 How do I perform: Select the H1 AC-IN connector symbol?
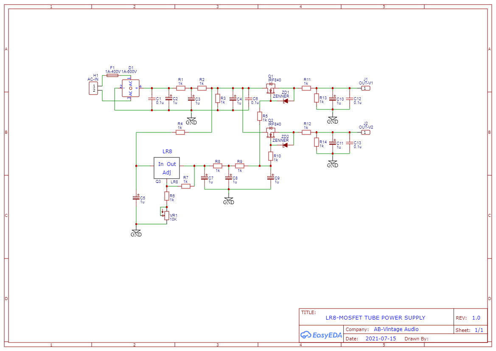[94, 88]
